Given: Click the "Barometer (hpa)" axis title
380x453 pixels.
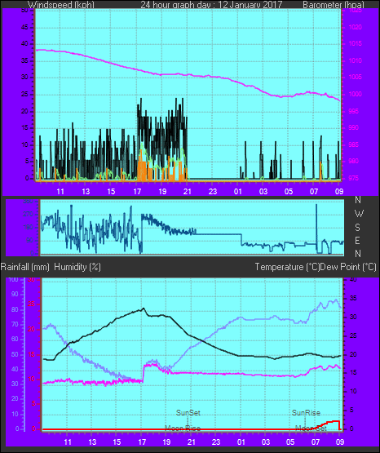Looking at the screenshot, I should [x=334, y=5].
